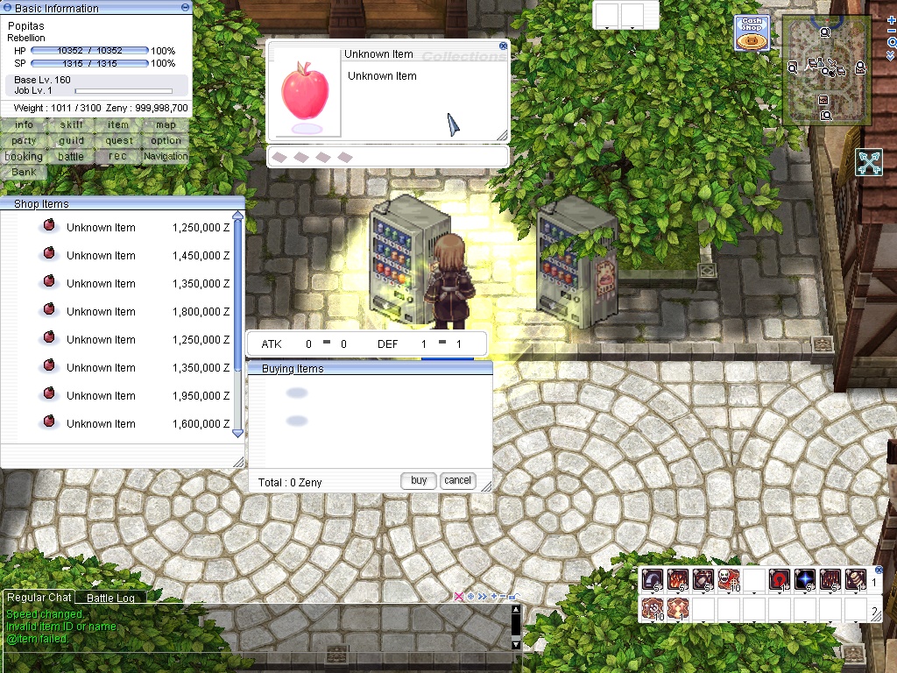The image size is (897, 673).
Task: Click the buy button in Buying Items
Action: pyautogui.click(x=418, y=481)
